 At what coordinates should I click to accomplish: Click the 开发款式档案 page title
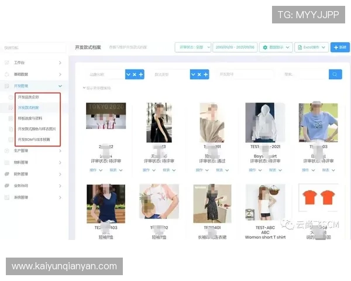88,47
